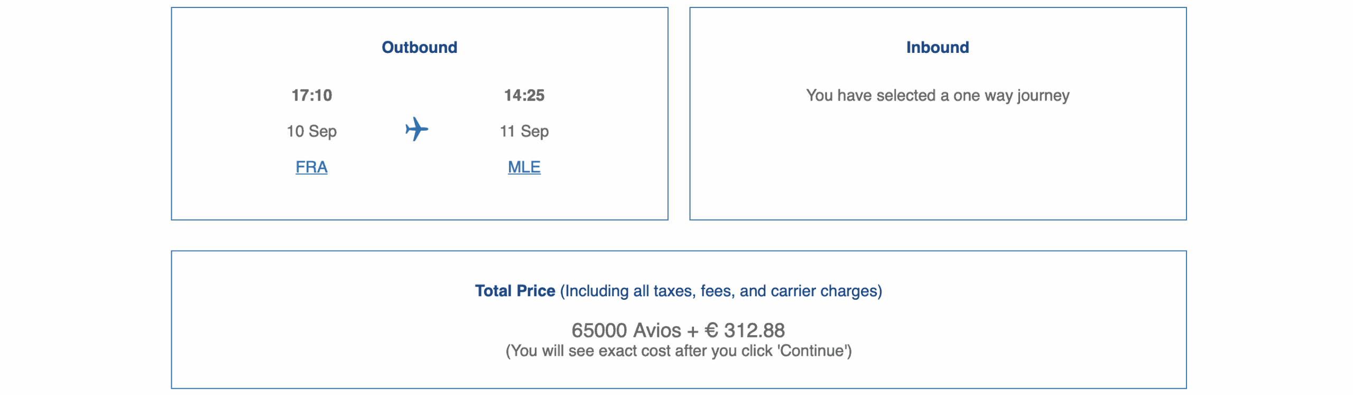
Task: Click the airplane icon between the airports
Action: pyautogui.click(x=416, y=130)
